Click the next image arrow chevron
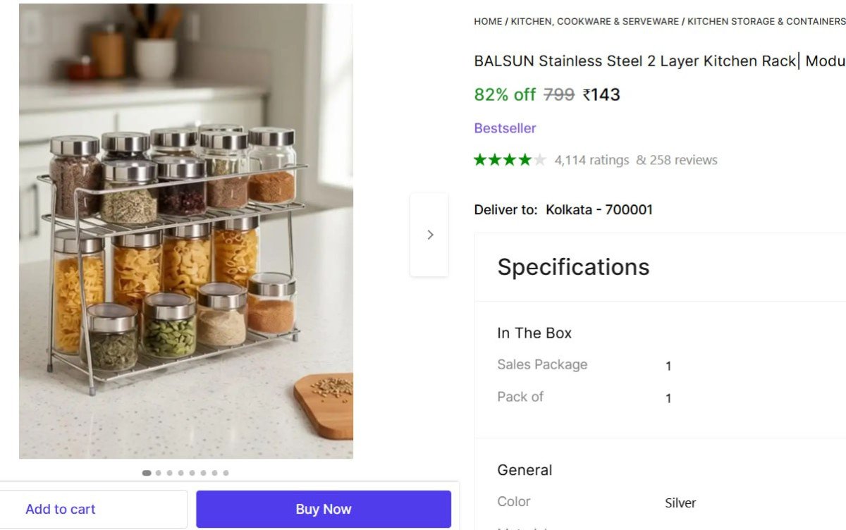The width and height of the screenshot is (846, 530). click(430, 235)
